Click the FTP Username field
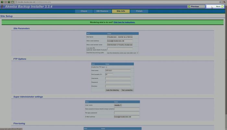227x130 pixels. point(118,78)
